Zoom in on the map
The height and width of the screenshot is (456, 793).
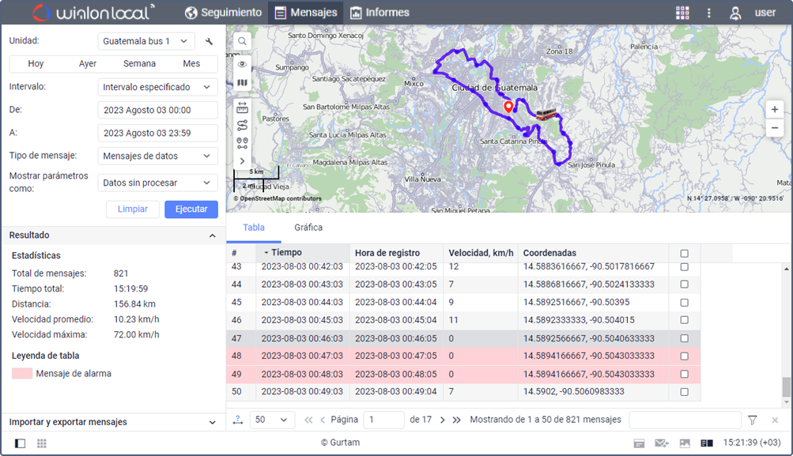[775, 110]
